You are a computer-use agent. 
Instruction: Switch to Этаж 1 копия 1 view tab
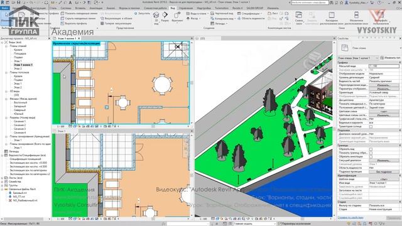coord(67,38)
